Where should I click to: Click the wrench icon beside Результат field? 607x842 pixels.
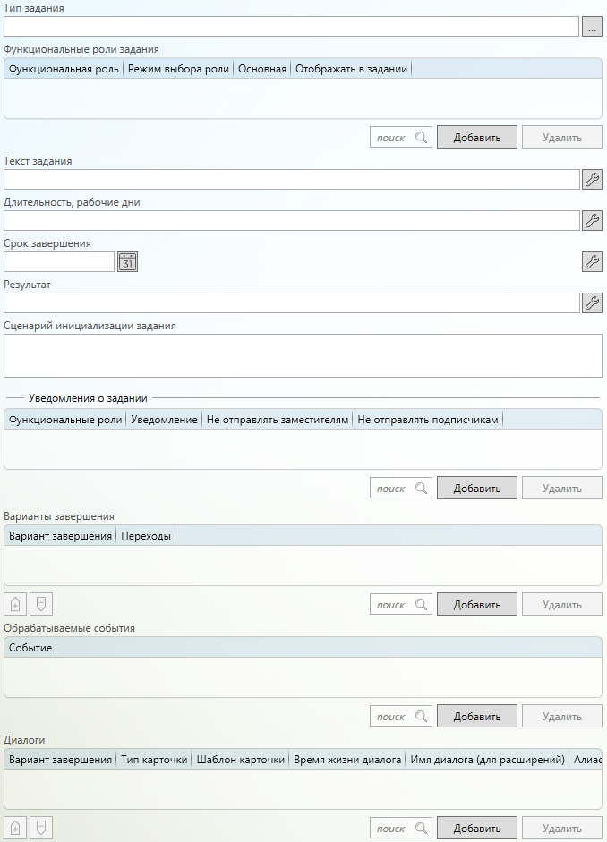592,302
